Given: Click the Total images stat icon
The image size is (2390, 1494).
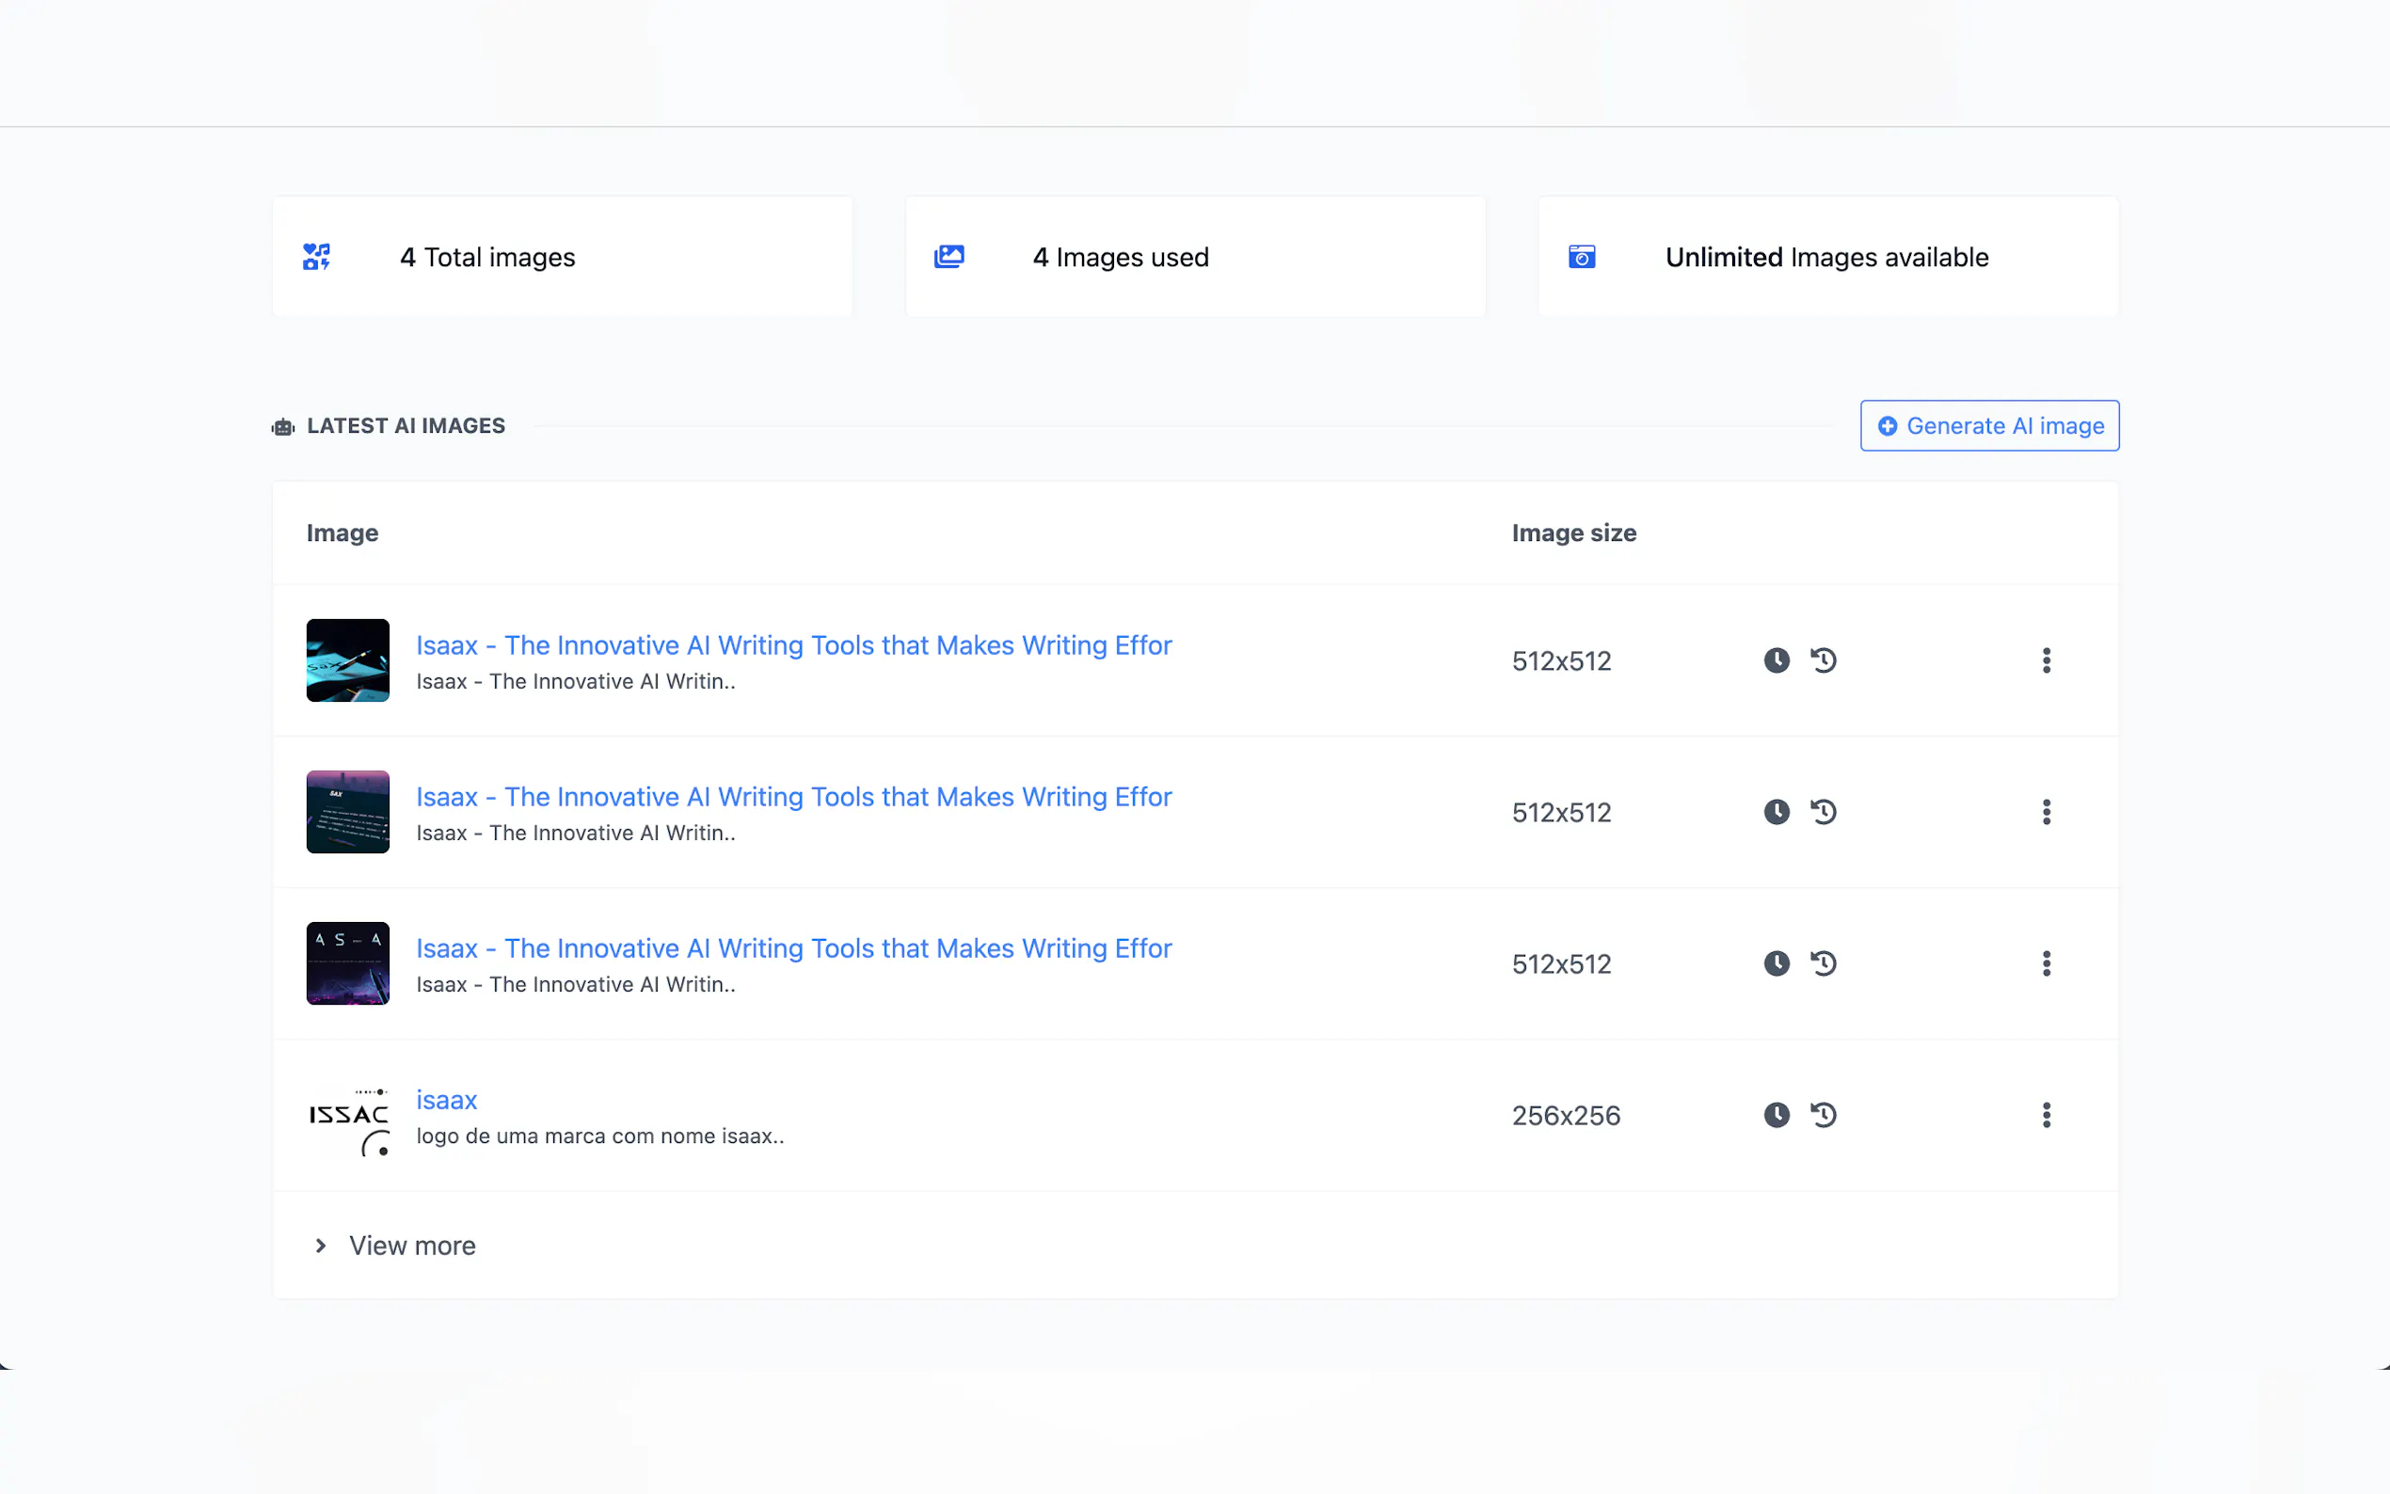Looking at the screenshot, I should [316, 257].
